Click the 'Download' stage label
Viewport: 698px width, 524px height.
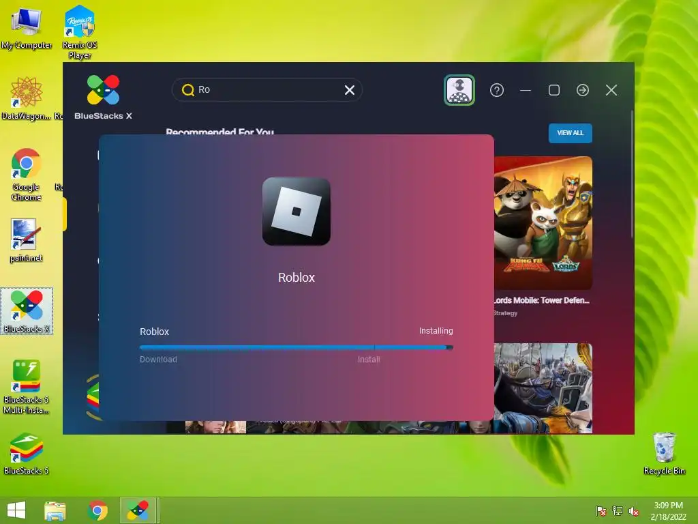(158, 360)
